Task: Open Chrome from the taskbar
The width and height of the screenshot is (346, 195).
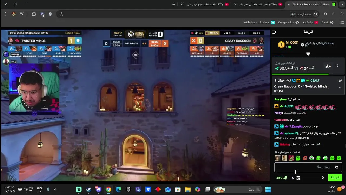Action: [x=108, y=189]
